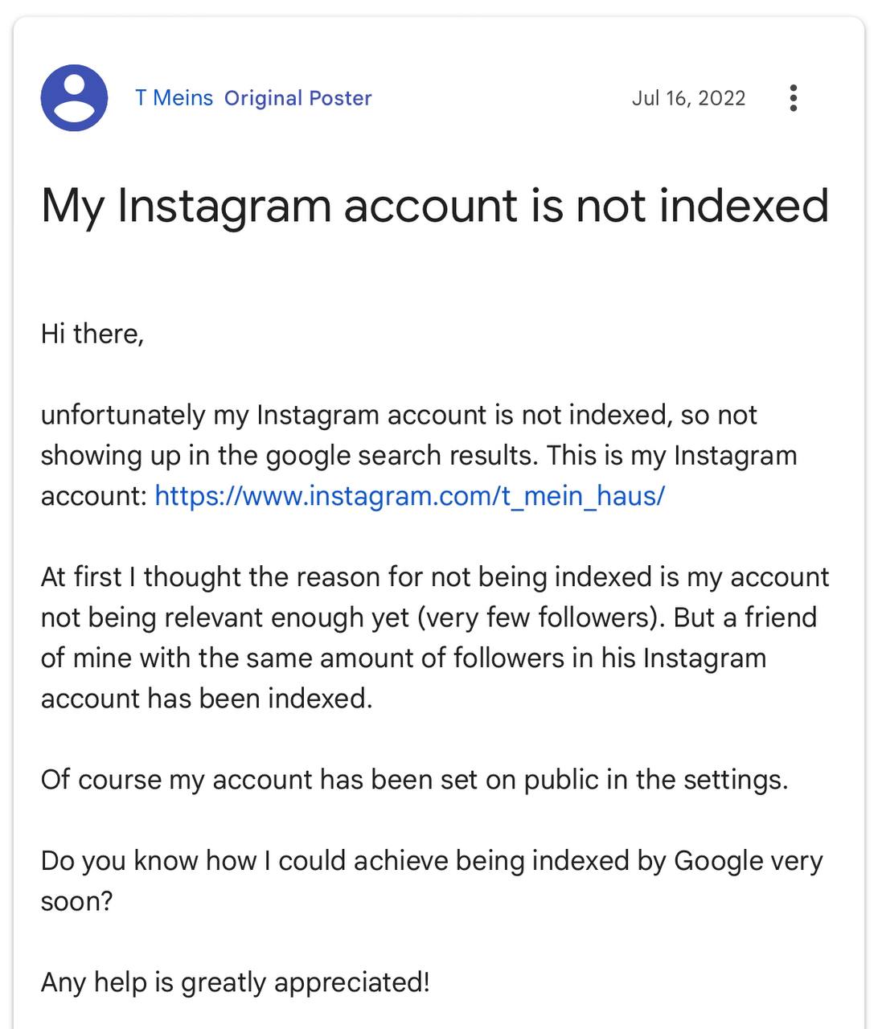Screen dimensions: 878x1029
Task: Click the line starting "not being relevant enough yet"
Action: 428,617
